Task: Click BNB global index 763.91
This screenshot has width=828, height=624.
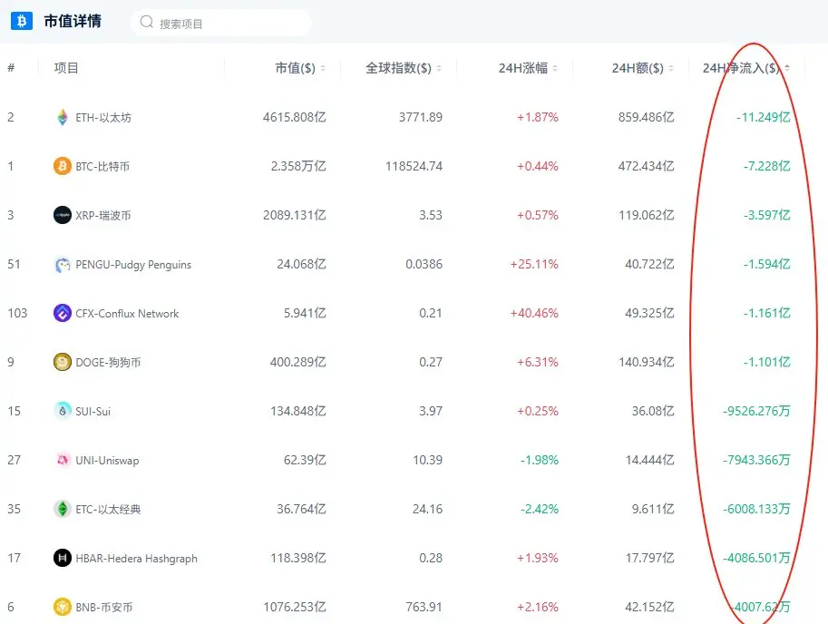Action: (424, 607)
